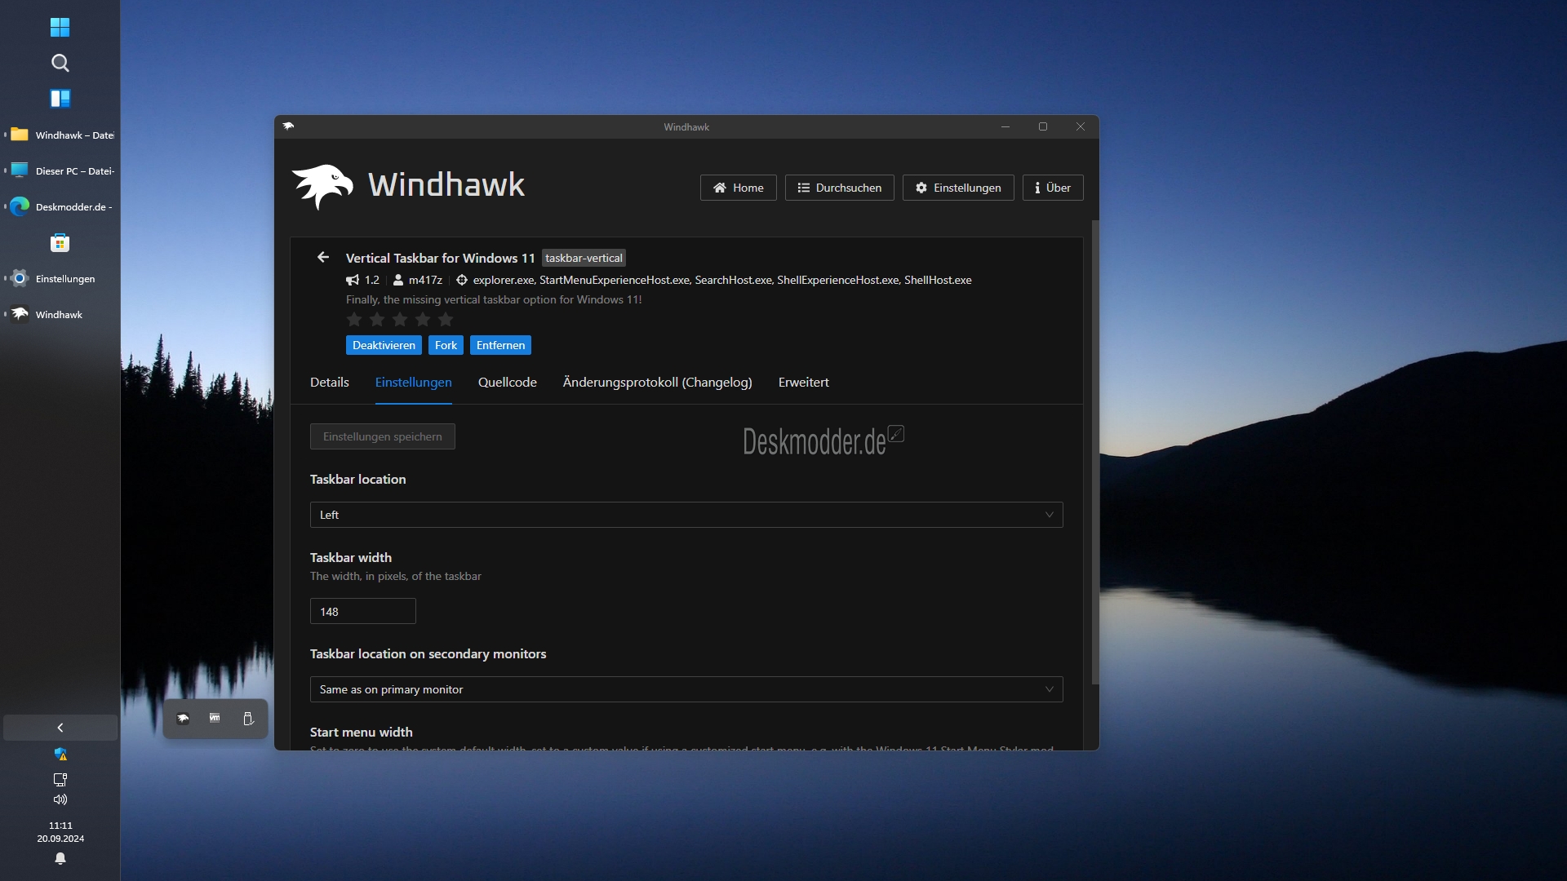
Task: Click the Taskbar location heading
Action: tap(357, 479)
